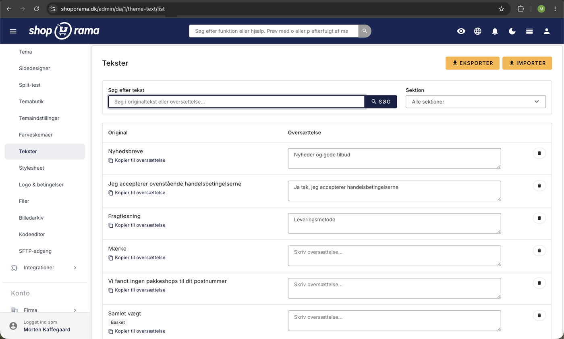Copy Mærke to translation

pos(137,258)
